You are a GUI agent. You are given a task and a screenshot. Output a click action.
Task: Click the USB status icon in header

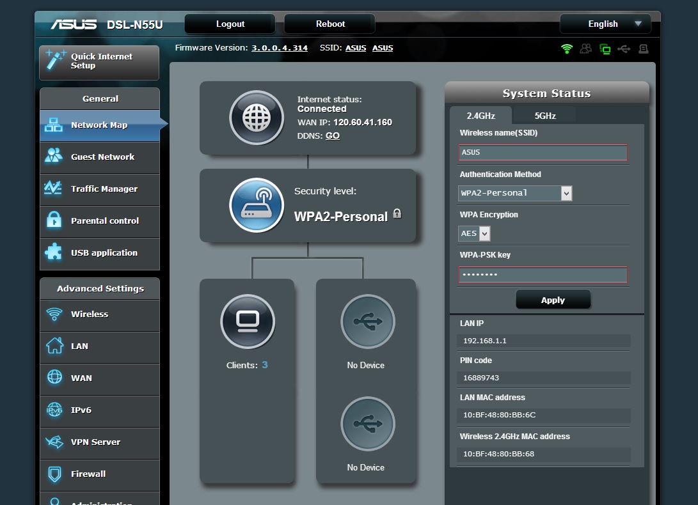pos(624,49)
